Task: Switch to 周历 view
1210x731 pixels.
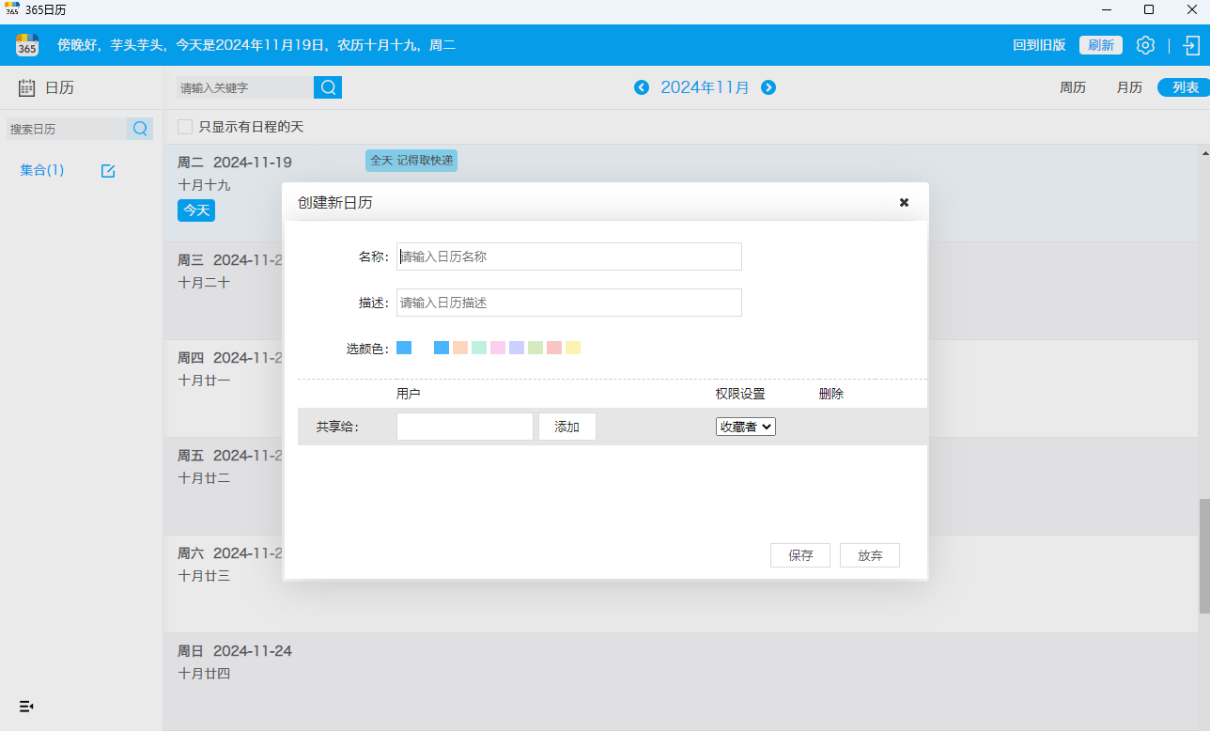Action: point(1073,87)
